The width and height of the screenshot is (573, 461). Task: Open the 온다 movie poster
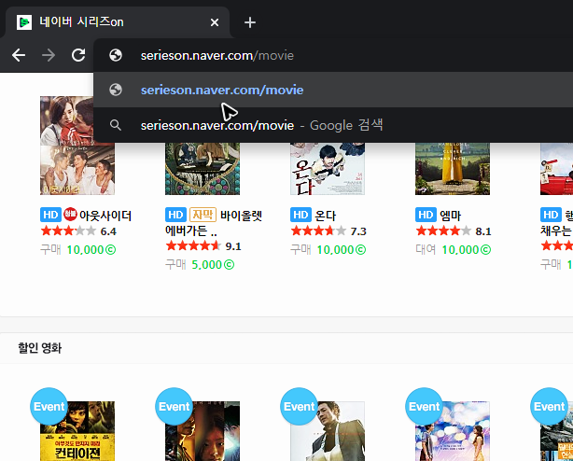click(328, 168)
